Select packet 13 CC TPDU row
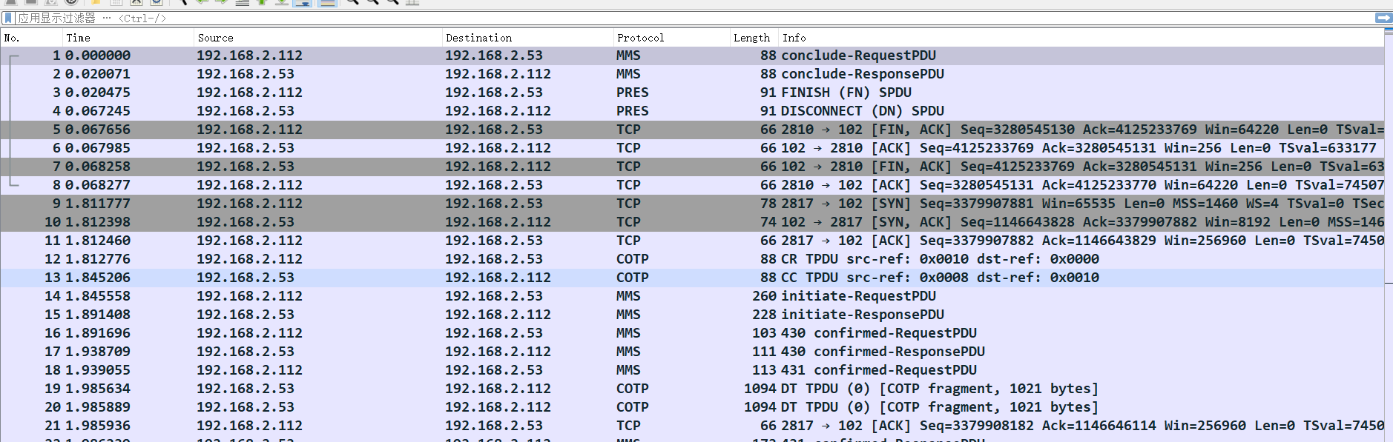This screenshot has height=442, width=1393. (668, 278)
